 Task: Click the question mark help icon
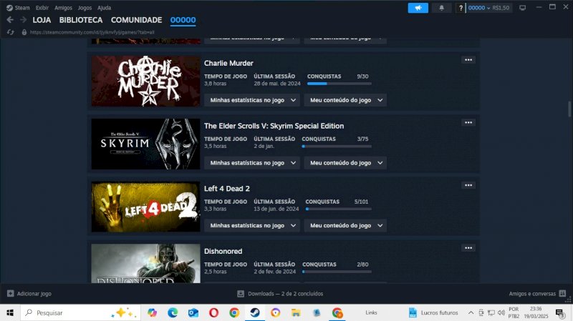pyautogui.click(x=461, y=8)
